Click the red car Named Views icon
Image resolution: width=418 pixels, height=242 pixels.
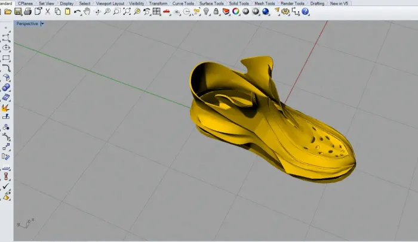click(167, 12)
